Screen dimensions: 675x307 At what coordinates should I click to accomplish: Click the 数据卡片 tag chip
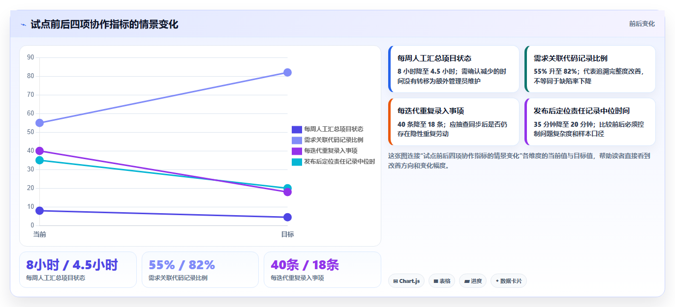[509, 281]
